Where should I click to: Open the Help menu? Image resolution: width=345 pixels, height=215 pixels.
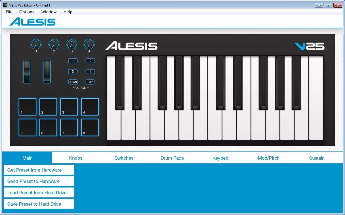tap(68, 12)
